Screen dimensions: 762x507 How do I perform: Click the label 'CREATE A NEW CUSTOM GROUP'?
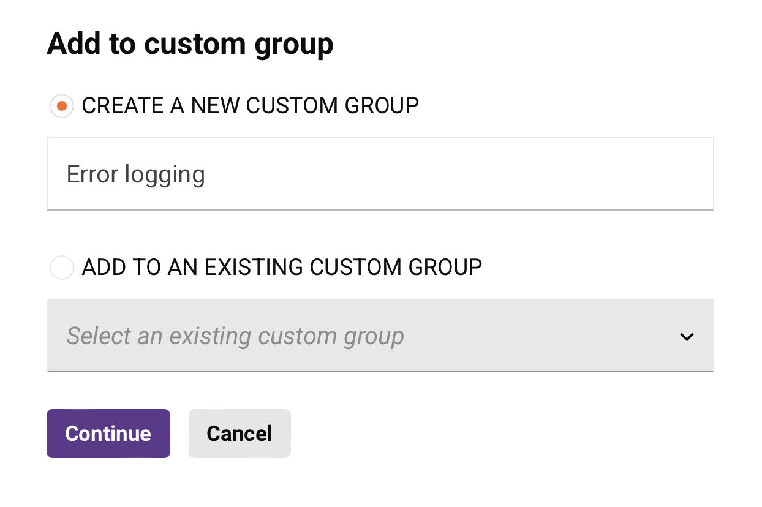pyautogui.click(x=251, y=105)
